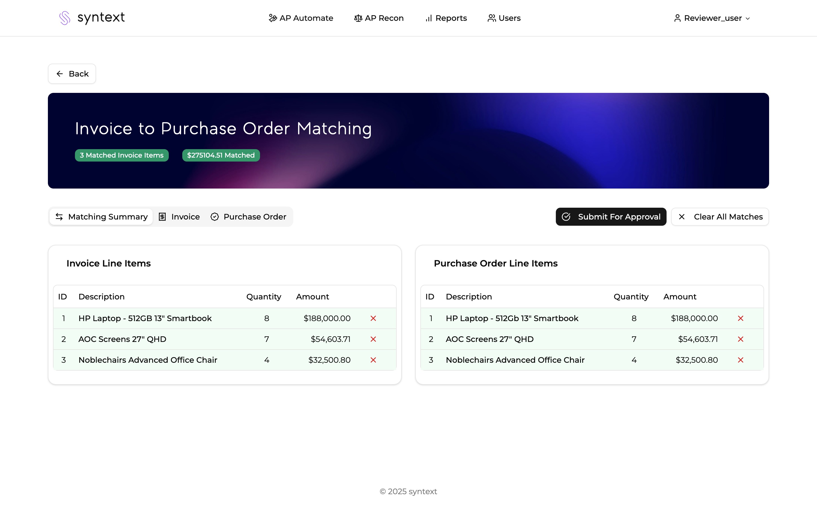The height and width of the screenshot is (506, 817).
Task: Click the syntext logo icon
Action: (65, 18)
